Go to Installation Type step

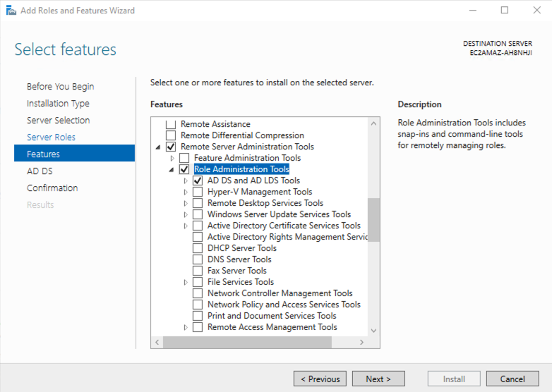[x=58, y=104]
